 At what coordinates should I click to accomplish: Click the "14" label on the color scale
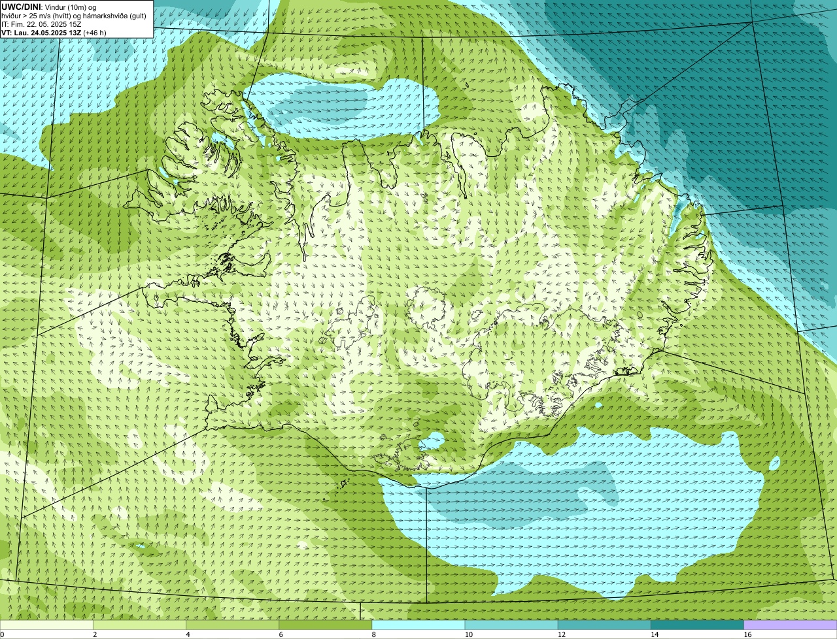[655, 634]
